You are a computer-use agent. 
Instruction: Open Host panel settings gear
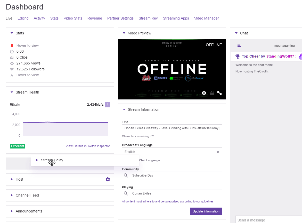point(108,179)
